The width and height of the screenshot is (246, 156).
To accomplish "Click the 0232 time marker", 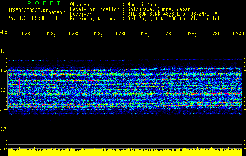I will pos(50,34).
